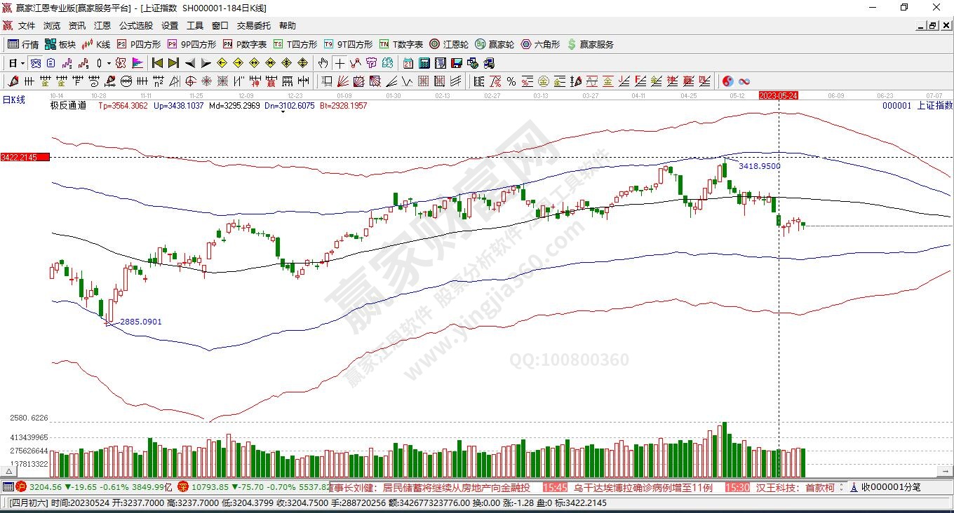Open the 公式选股 menu
954x513 pixels.
point(135,25)
